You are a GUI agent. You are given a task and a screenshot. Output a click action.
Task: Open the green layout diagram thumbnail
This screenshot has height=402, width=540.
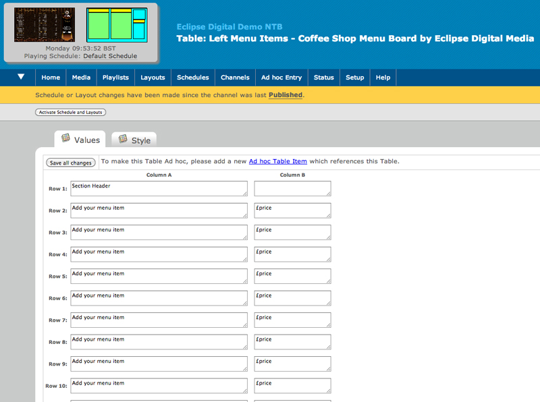coord(117,25)
